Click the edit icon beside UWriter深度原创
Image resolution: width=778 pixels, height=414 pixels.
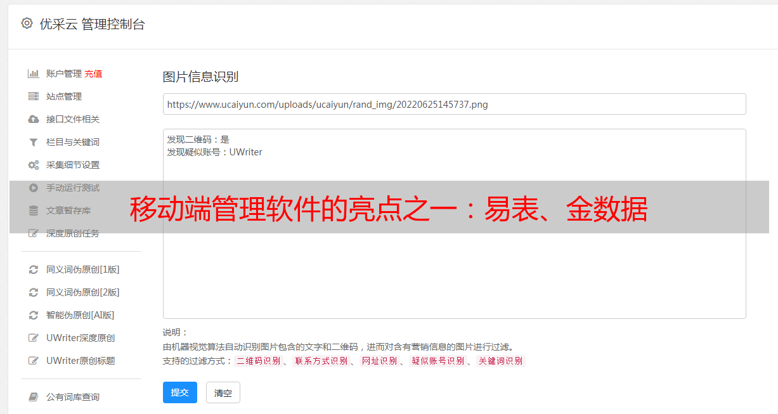[x=34, y=338]
